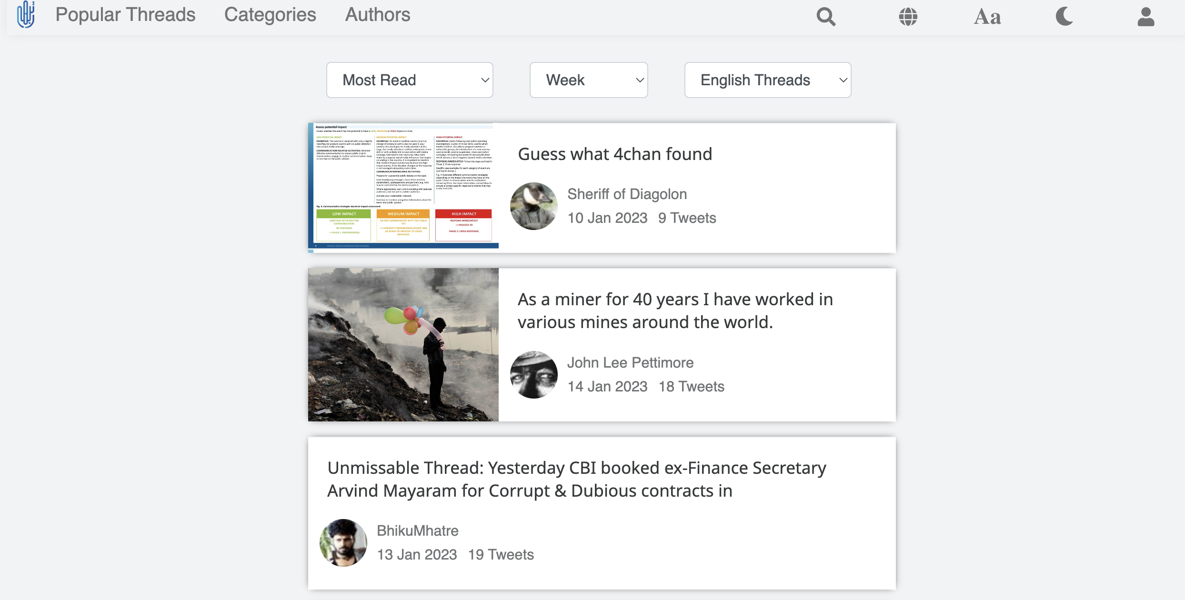1185x600 pixels.
Task: Open the Most Read dropdown filter
Action: pyautogui.click(x=410, y=80)
